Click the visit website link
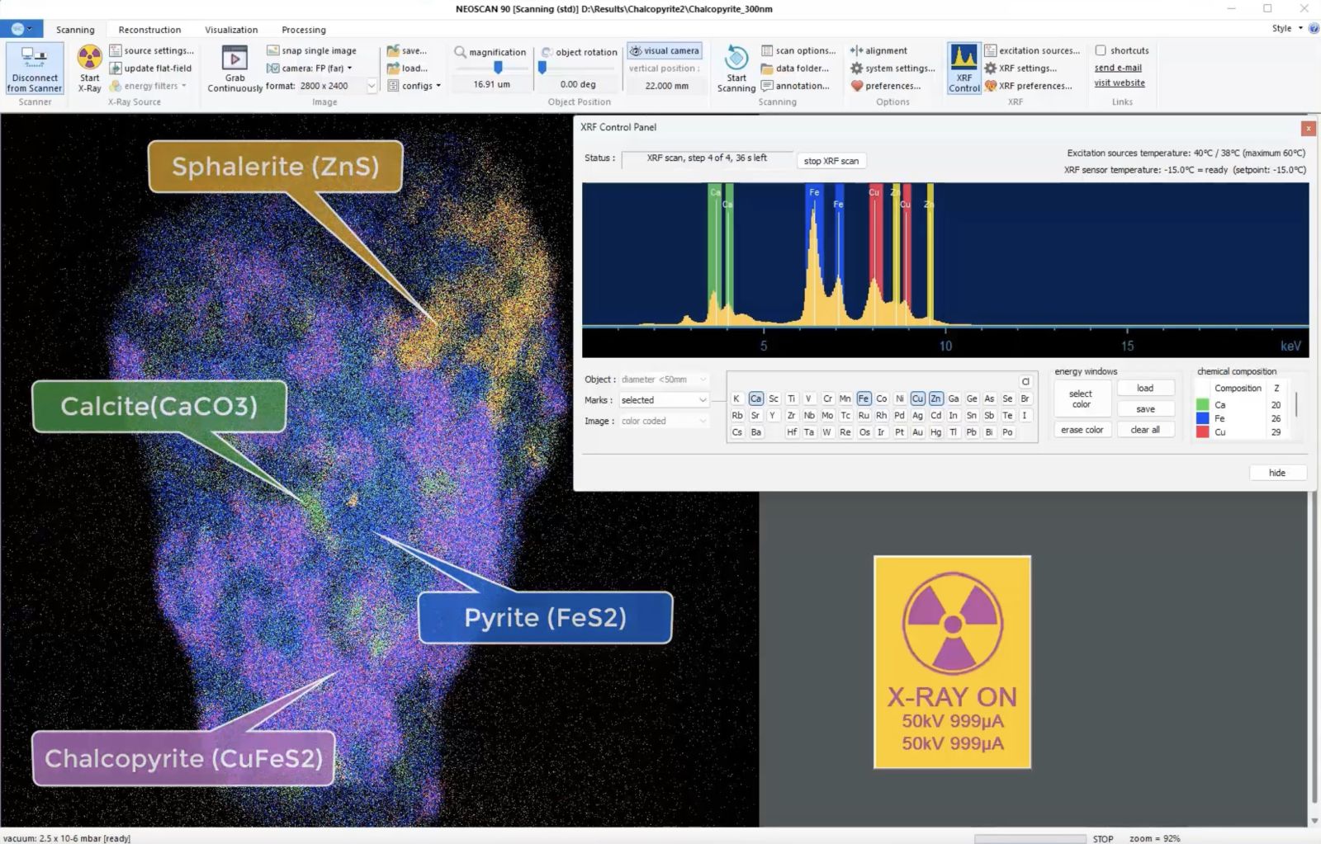 [x=1119, y=83]
